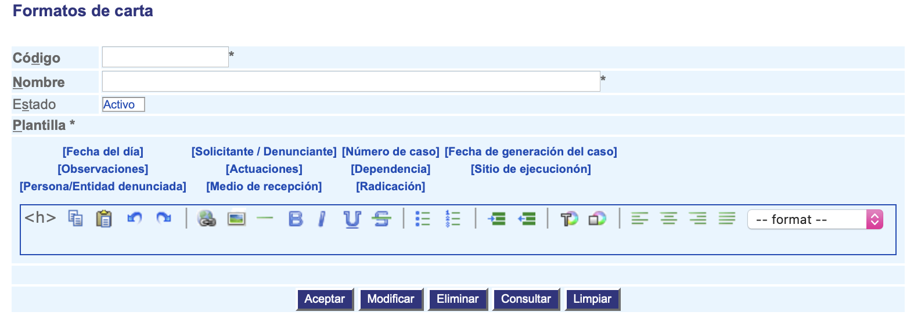Click the Nombre field label
This screenshot has width=914, height=326.
pos(39,82)
